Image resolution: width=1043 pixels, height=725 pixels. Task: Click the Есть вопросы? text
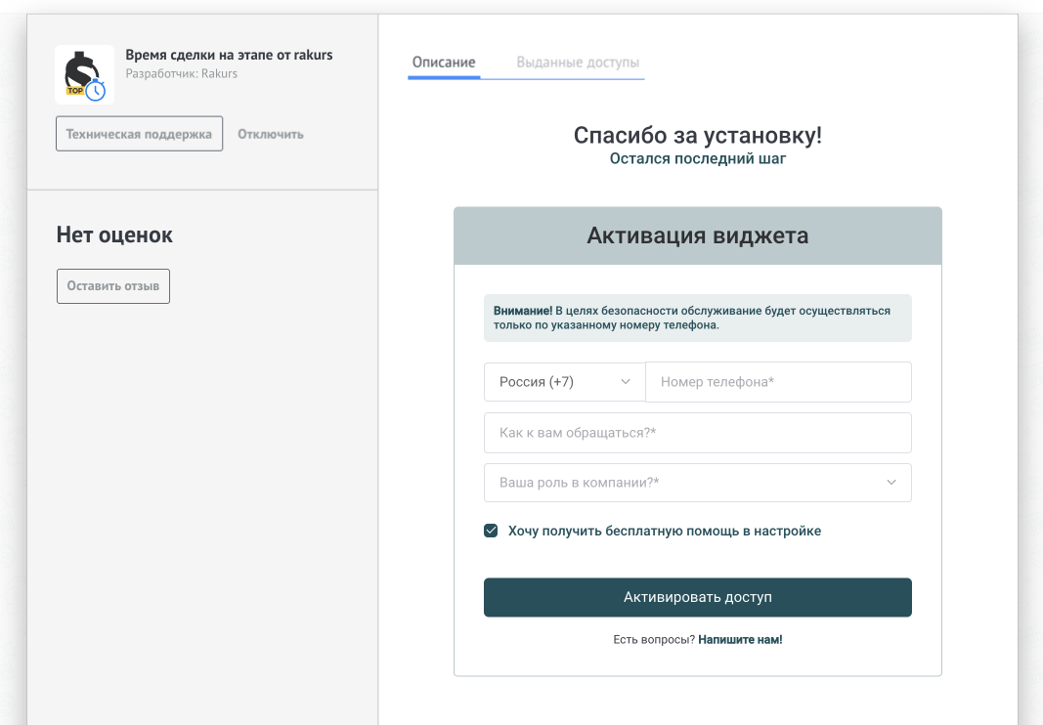pos(654,640)
